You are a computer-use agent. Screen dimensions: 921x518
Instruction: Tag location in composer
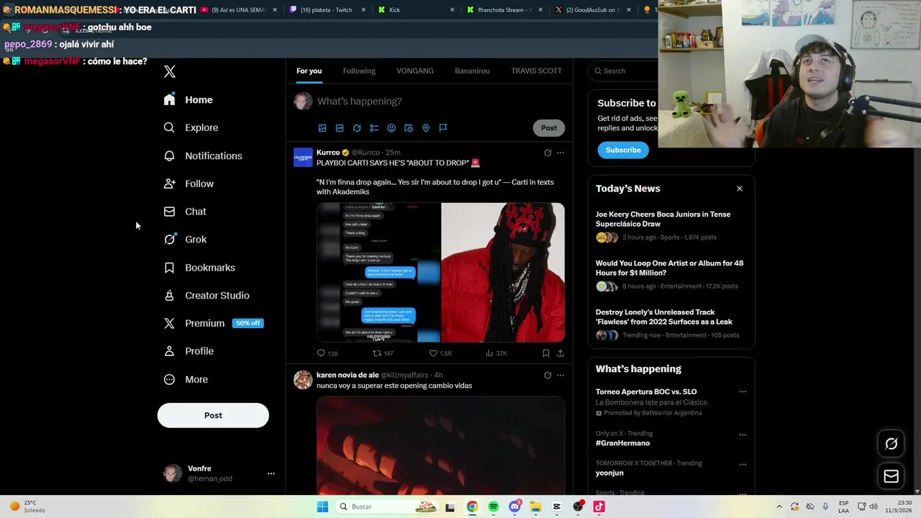[x=426, y=128]
